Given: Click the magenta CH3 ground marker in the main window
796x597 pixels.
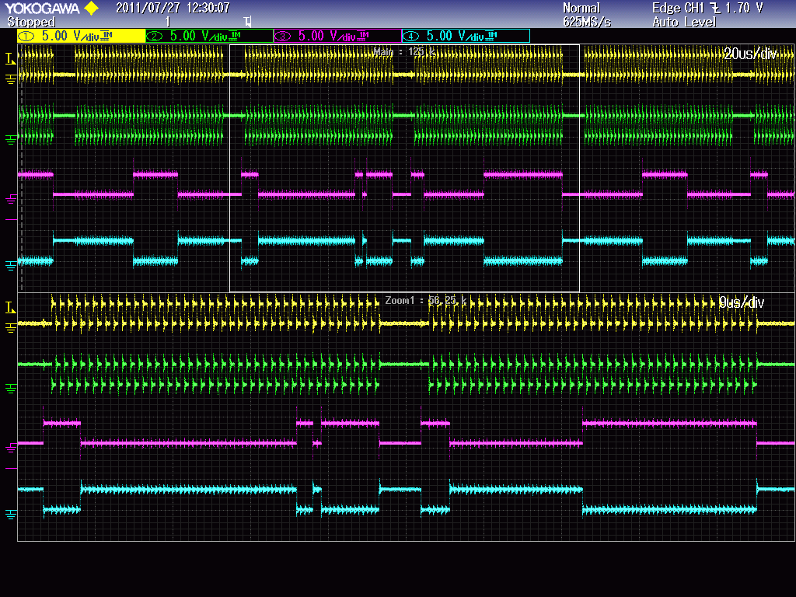Looking at the screenshot, I should pyautogui.click(x=10, y=200).
